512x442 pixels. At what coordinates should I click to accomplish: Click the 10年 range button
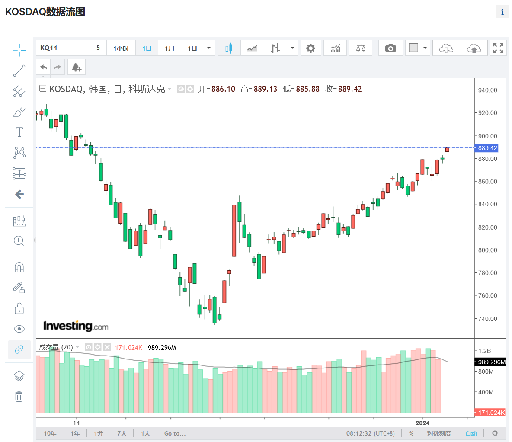click(x=50, y=433)
